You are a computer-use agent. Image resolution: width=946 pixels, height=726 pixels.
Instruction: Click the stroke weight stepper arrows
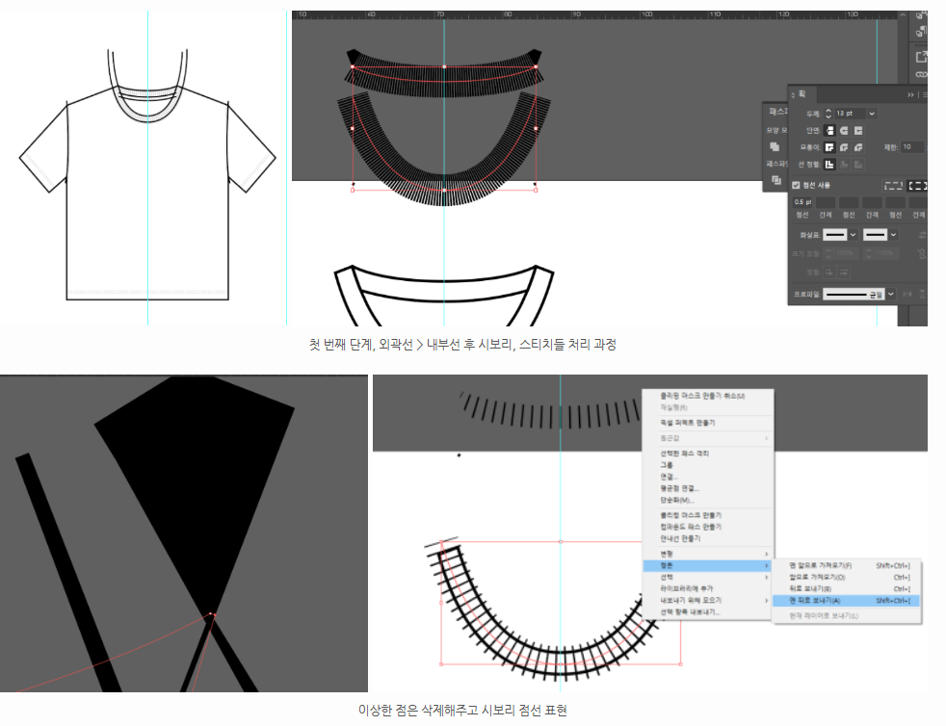(x=828, y=114)
